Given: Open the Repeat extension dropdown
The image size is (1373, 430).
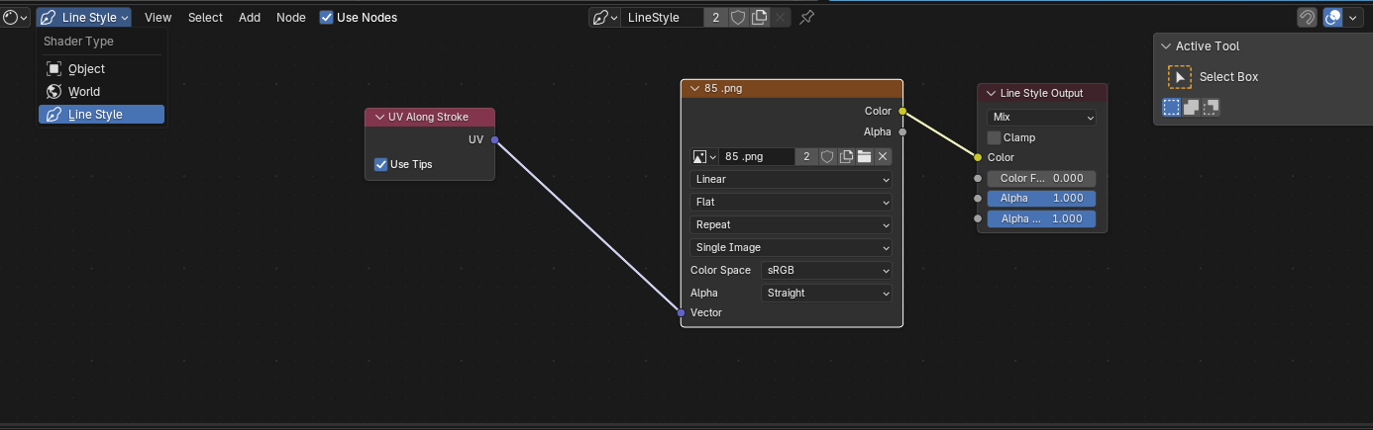Looking at the screenshot, I should (792, 224).
